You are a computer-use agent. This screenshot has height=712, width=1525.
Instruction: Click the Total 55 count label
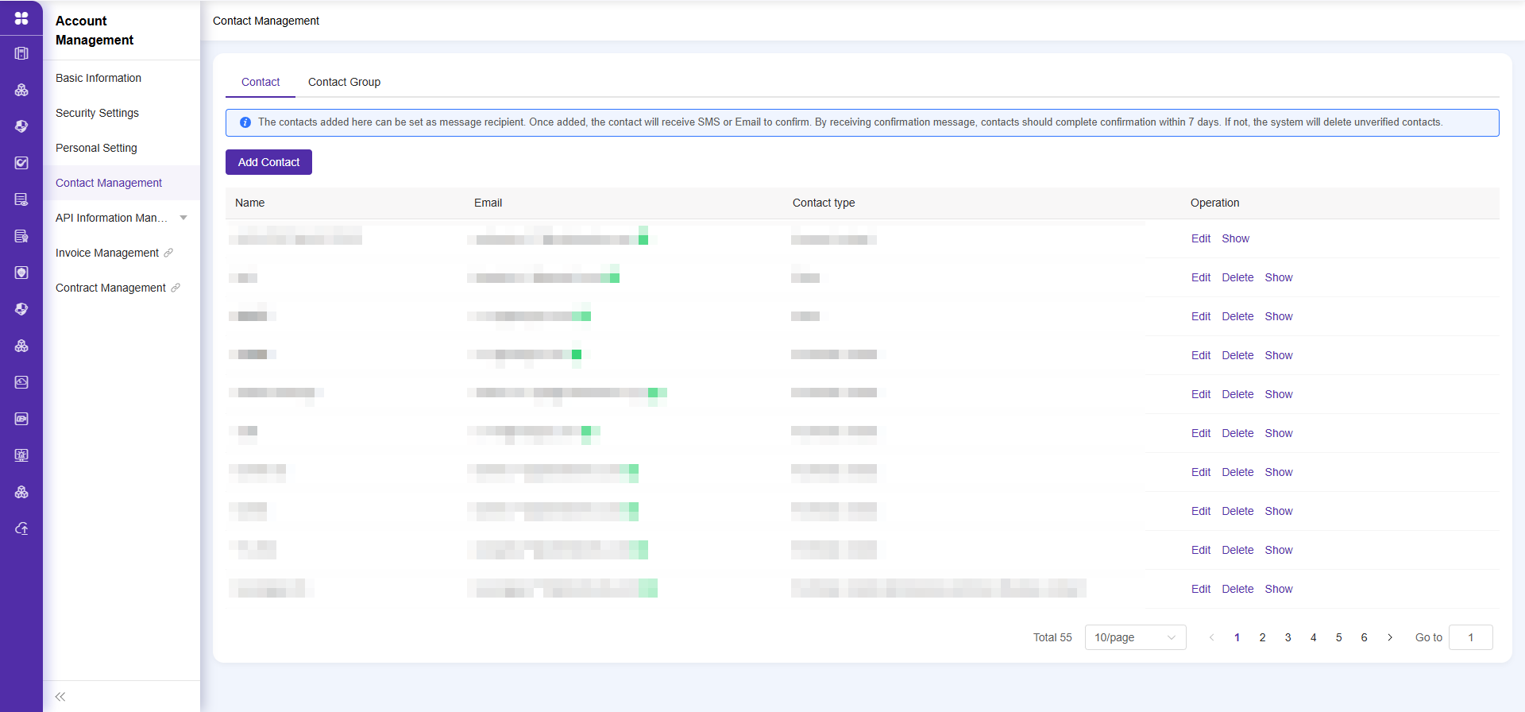(x=1052, y=637)
